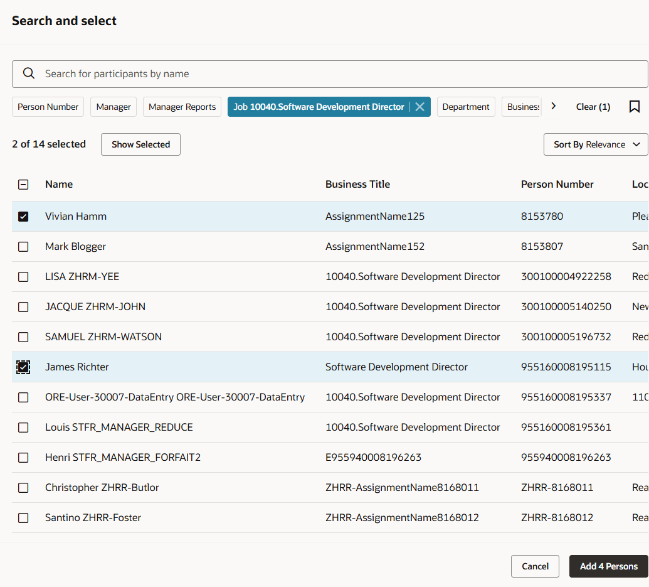Click the Business Title column header
The width and height of the screenshot is (649, 587).
click(x=357, y=185)
